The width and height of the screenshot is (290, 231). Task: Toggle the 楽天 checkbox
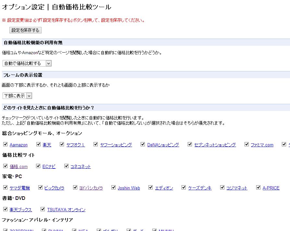coord(38,144)
